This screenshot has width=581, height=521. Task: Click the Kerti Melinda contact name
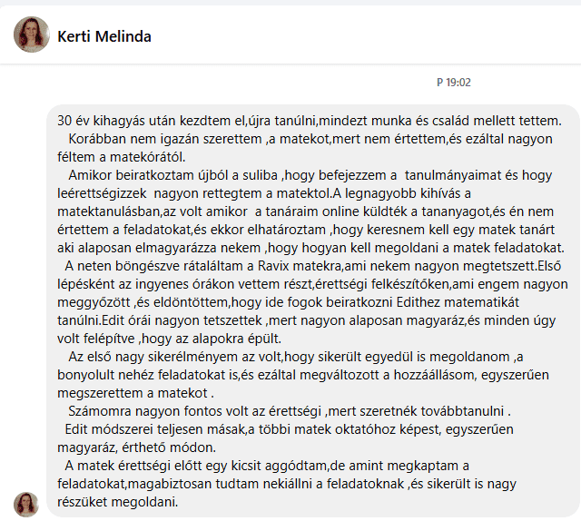[104, 36]
